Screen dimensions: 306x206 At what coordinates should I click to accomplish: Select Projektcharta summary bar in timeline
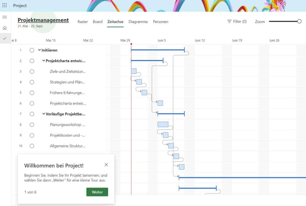click(x=147, y=60)
